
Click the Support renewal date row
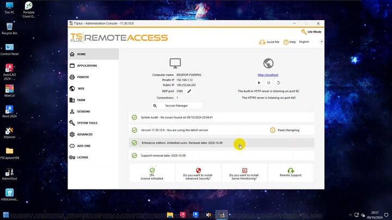pyautogui.click(x=222, y=156)
